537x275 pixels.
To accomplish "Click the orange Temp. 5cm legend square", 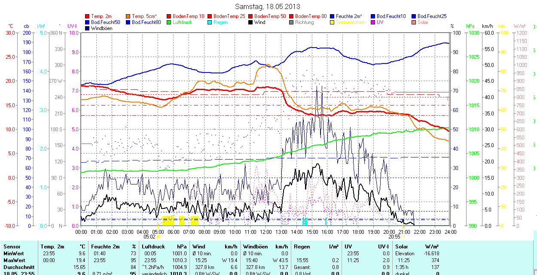I will (x=128, y=16).
